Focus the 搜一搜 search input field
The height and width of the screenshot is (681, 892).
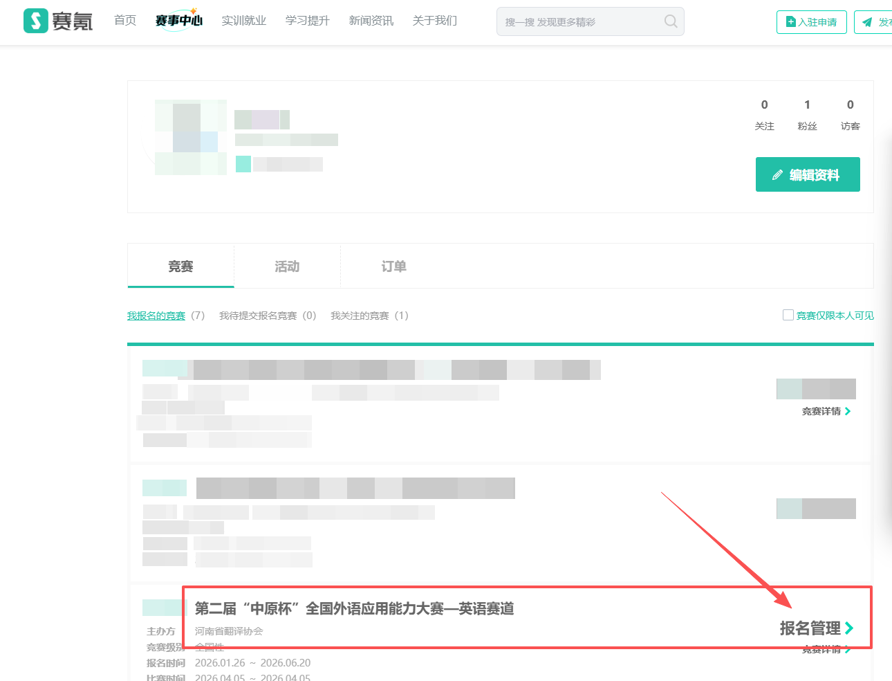[581, 22]
